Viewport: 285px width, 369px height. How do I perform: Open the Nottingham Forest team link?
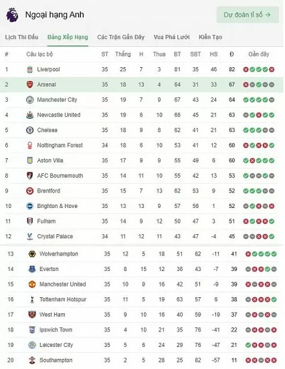point(60,145)
